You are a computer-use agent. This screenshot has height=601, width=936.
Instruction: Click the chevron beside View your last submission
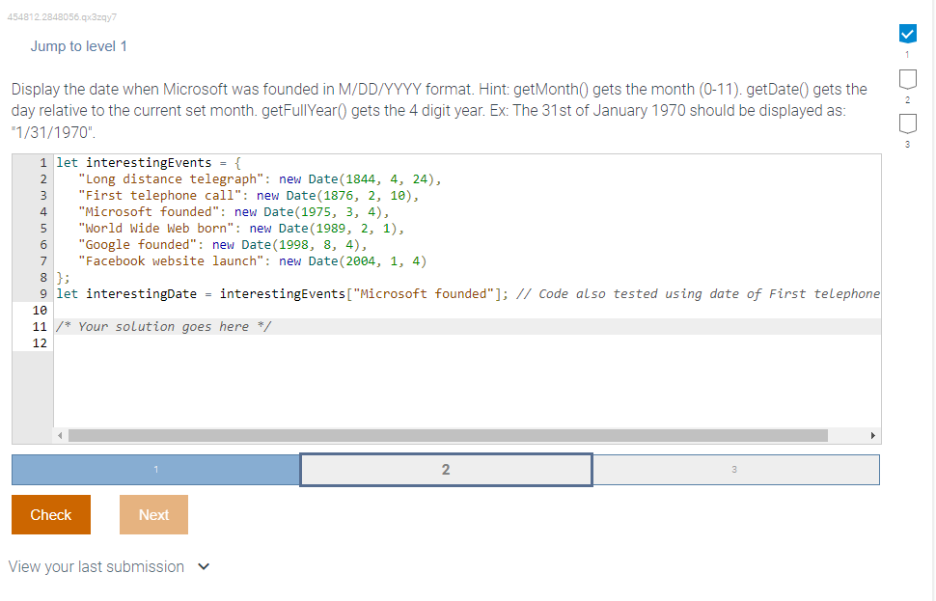(x=203, y=566)
